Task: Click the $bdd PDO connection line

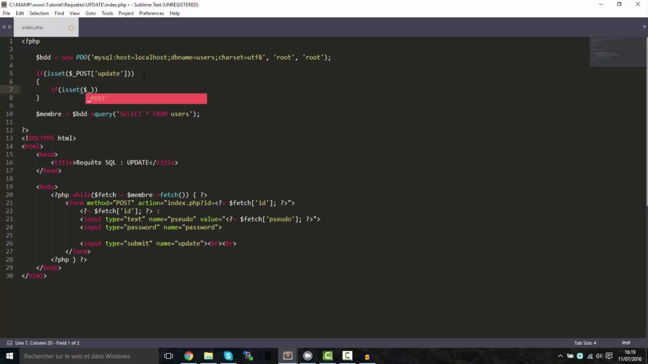Action: coord(183,57)
